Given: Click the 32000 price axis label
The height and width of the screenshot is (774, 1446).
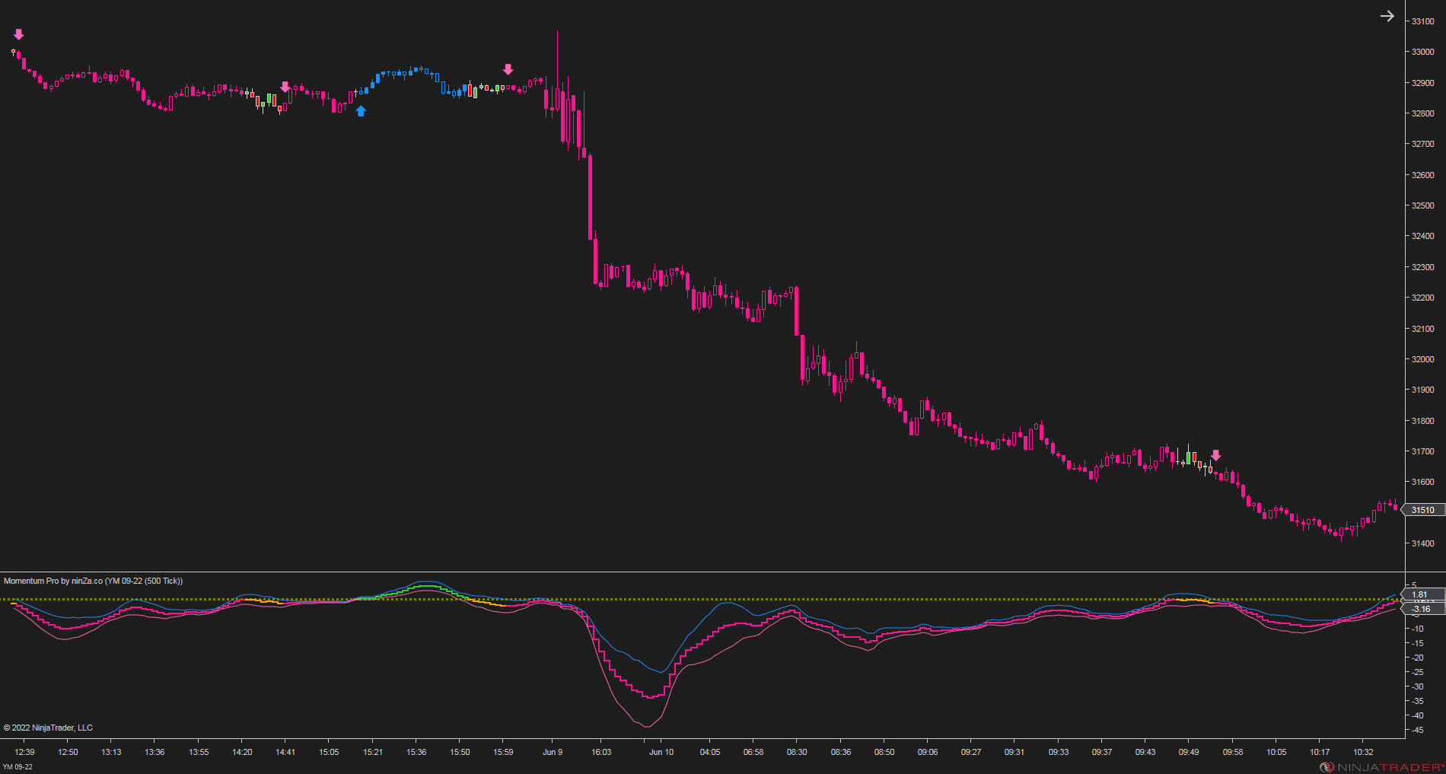Looking at the screenshot, I should point(1422,359).
